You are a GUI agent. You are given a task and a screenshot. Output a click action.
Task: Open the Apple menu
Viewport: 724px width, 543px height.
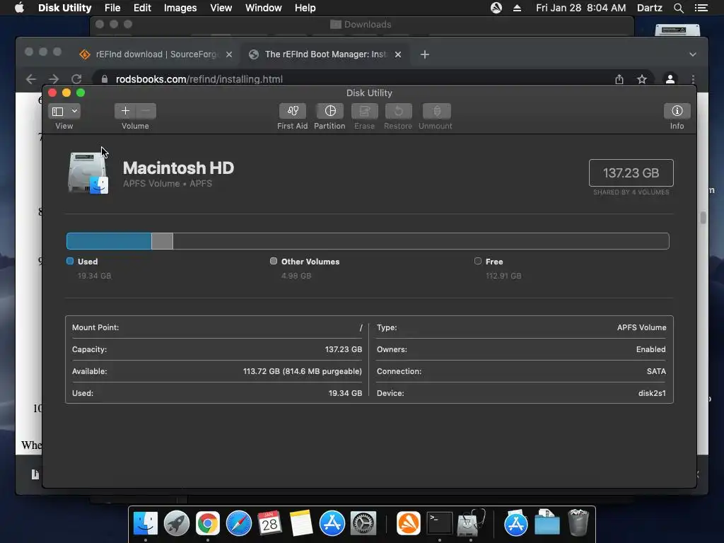coord(19,8)
